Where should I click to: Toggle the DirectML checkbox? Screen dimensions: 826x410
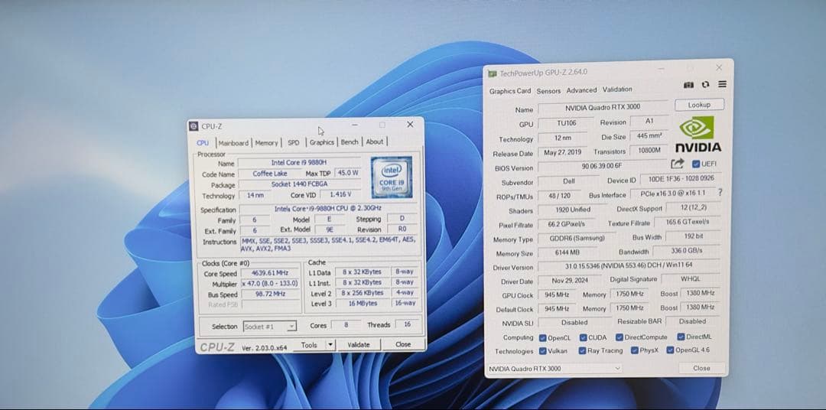[681, 337]
